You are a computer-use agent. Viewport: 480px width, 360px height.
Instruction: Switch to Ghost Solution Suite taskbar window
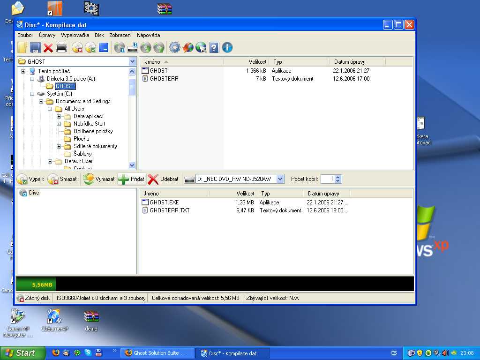pyautogui.click(x=157, y=353)
